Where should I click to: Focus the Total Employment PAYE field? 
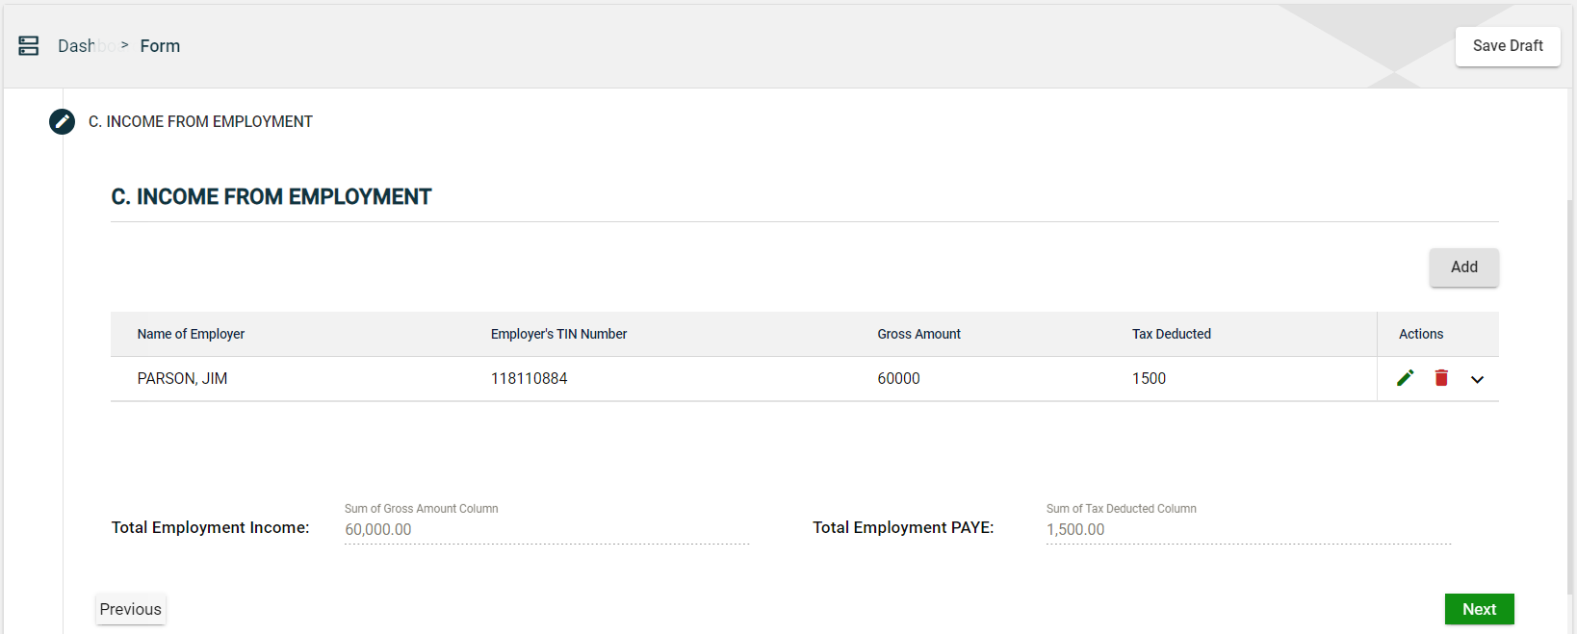click(1247, 529)
